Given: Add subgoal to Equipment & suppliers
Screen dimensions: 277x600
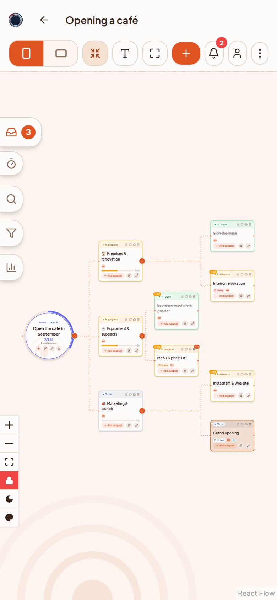Looking at the screenshot, I should click(113, 351).
